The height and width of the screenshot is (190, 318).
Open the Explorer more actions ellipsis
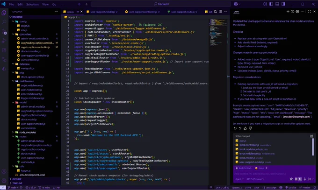[57, 12]
